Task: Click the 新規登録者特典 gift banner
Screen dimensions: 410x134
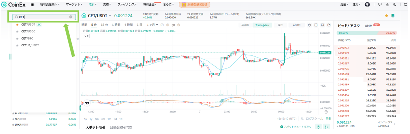Action: point(195,5)
